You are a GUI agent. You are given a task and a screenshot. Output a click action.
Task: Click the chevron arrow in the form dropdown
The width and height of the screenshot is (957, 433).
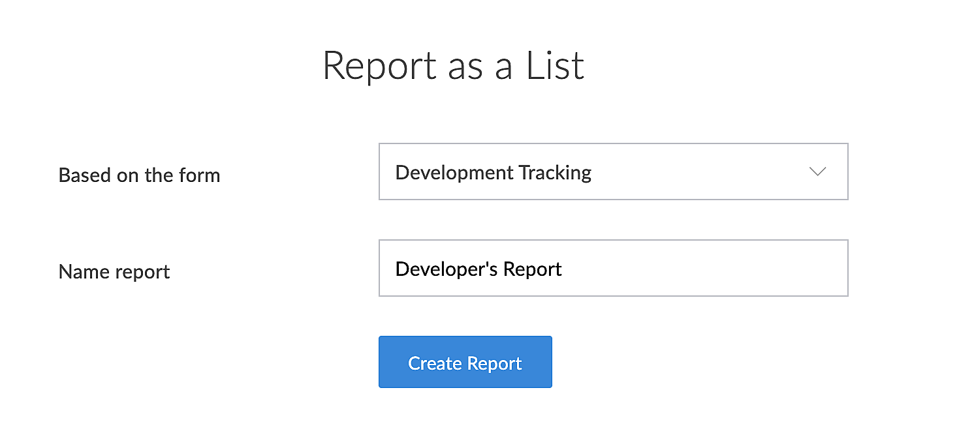[817, 172]
